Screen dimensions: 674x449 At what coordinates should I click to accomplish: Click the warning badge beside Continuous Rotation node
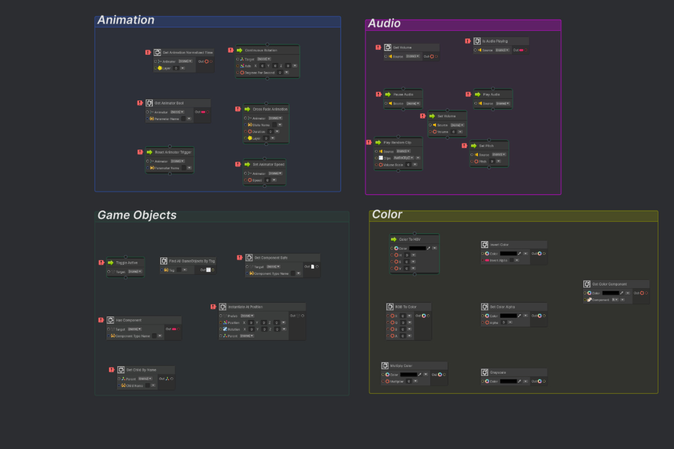[231, 50]
